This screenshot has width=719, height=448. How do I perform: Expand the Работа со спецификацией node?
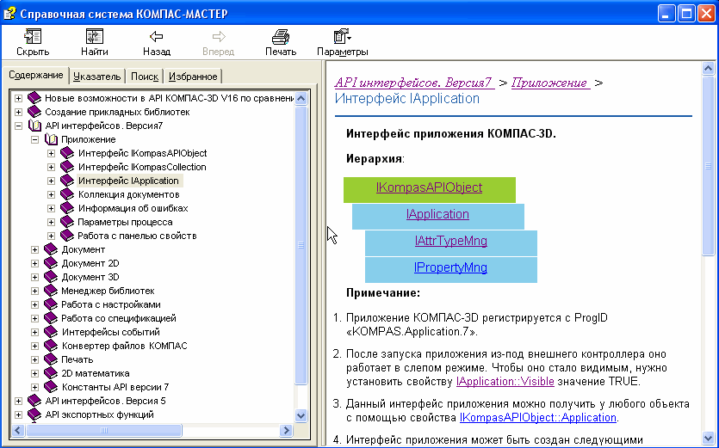coord(34,318)
